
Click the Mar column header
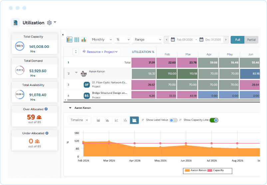coord(188,54)
